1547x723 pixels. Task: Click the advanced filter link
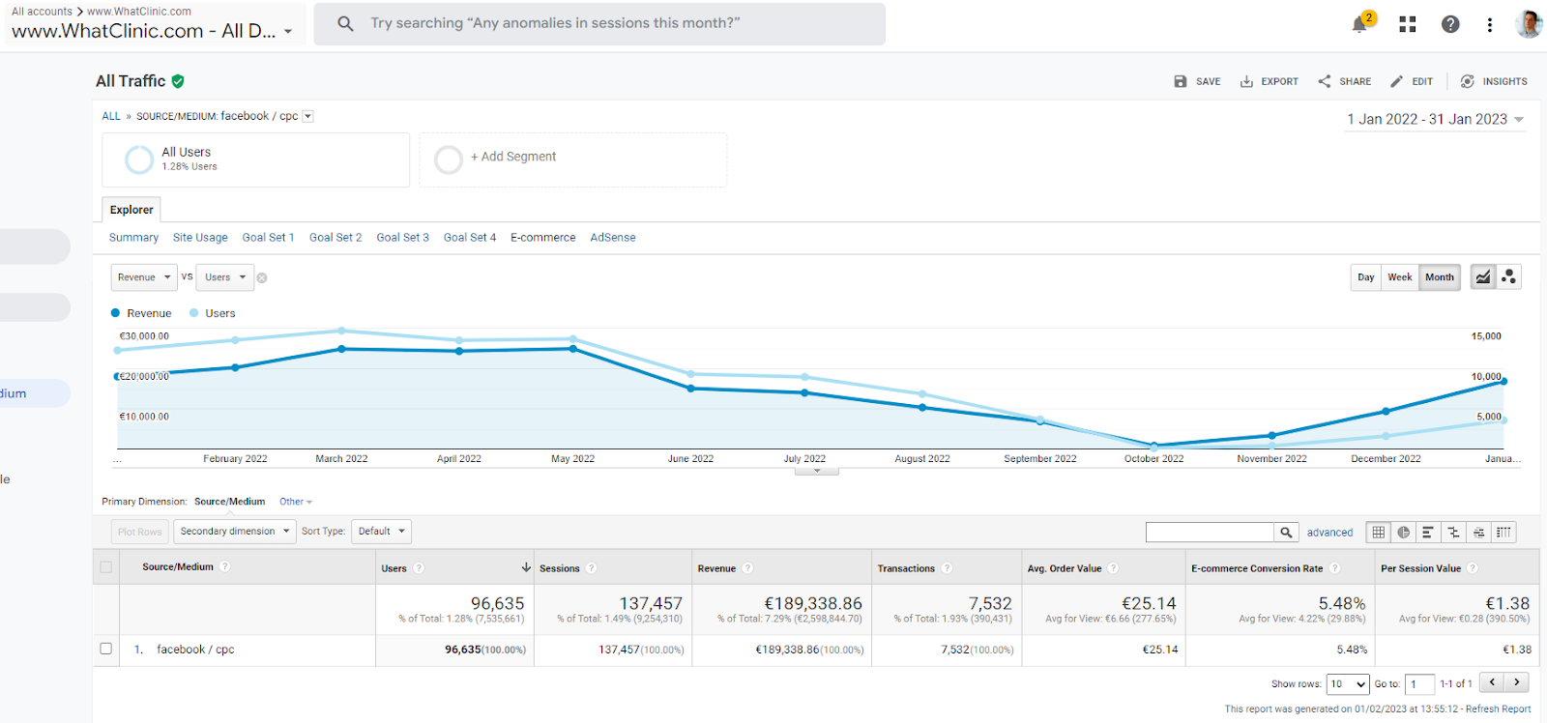tap(1329, 533)
